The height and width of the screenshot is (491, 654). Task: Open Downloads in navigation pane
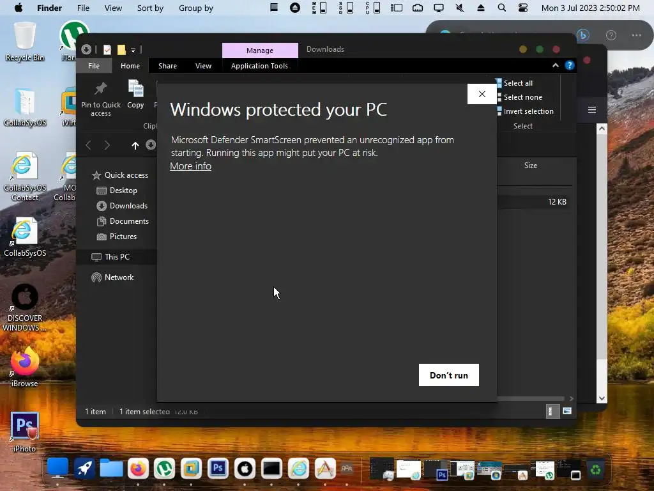(x=122, y=206)
